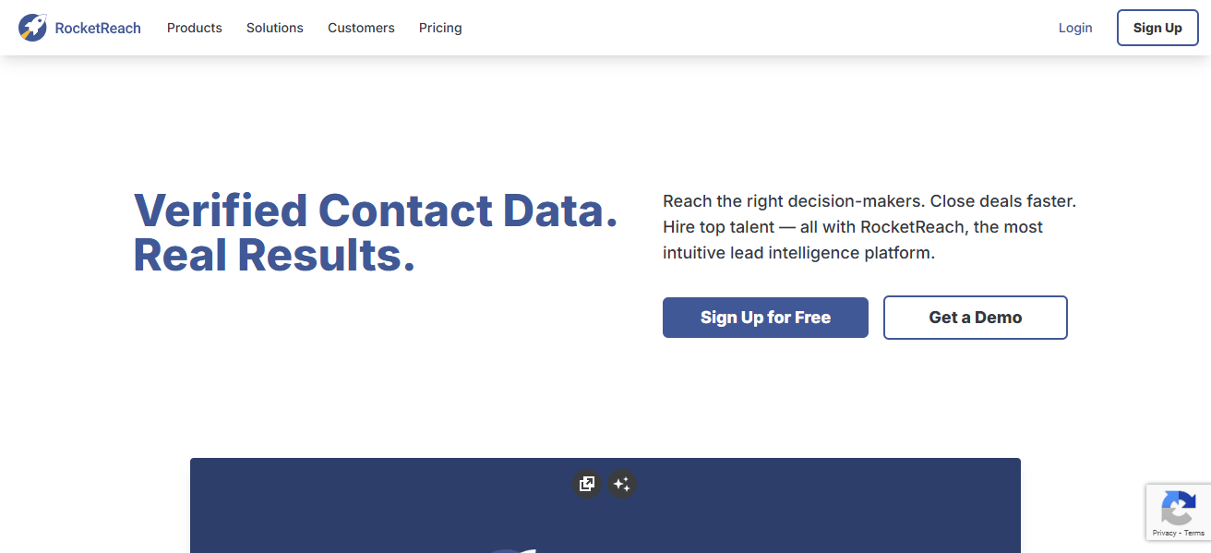Viewport: 1211px width, 553px height.
Task: Select the Sign Up for Free button
Action: [765, 318]
